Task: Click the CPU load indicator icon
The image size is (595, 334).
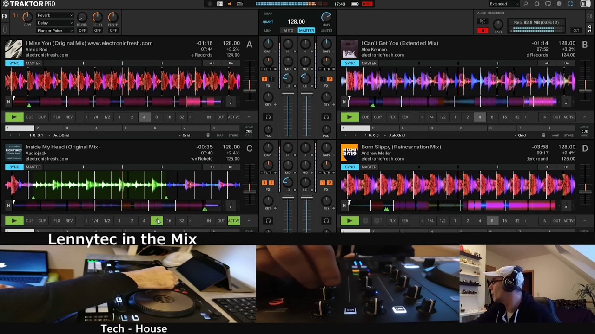Action: [x=240, y=4]
